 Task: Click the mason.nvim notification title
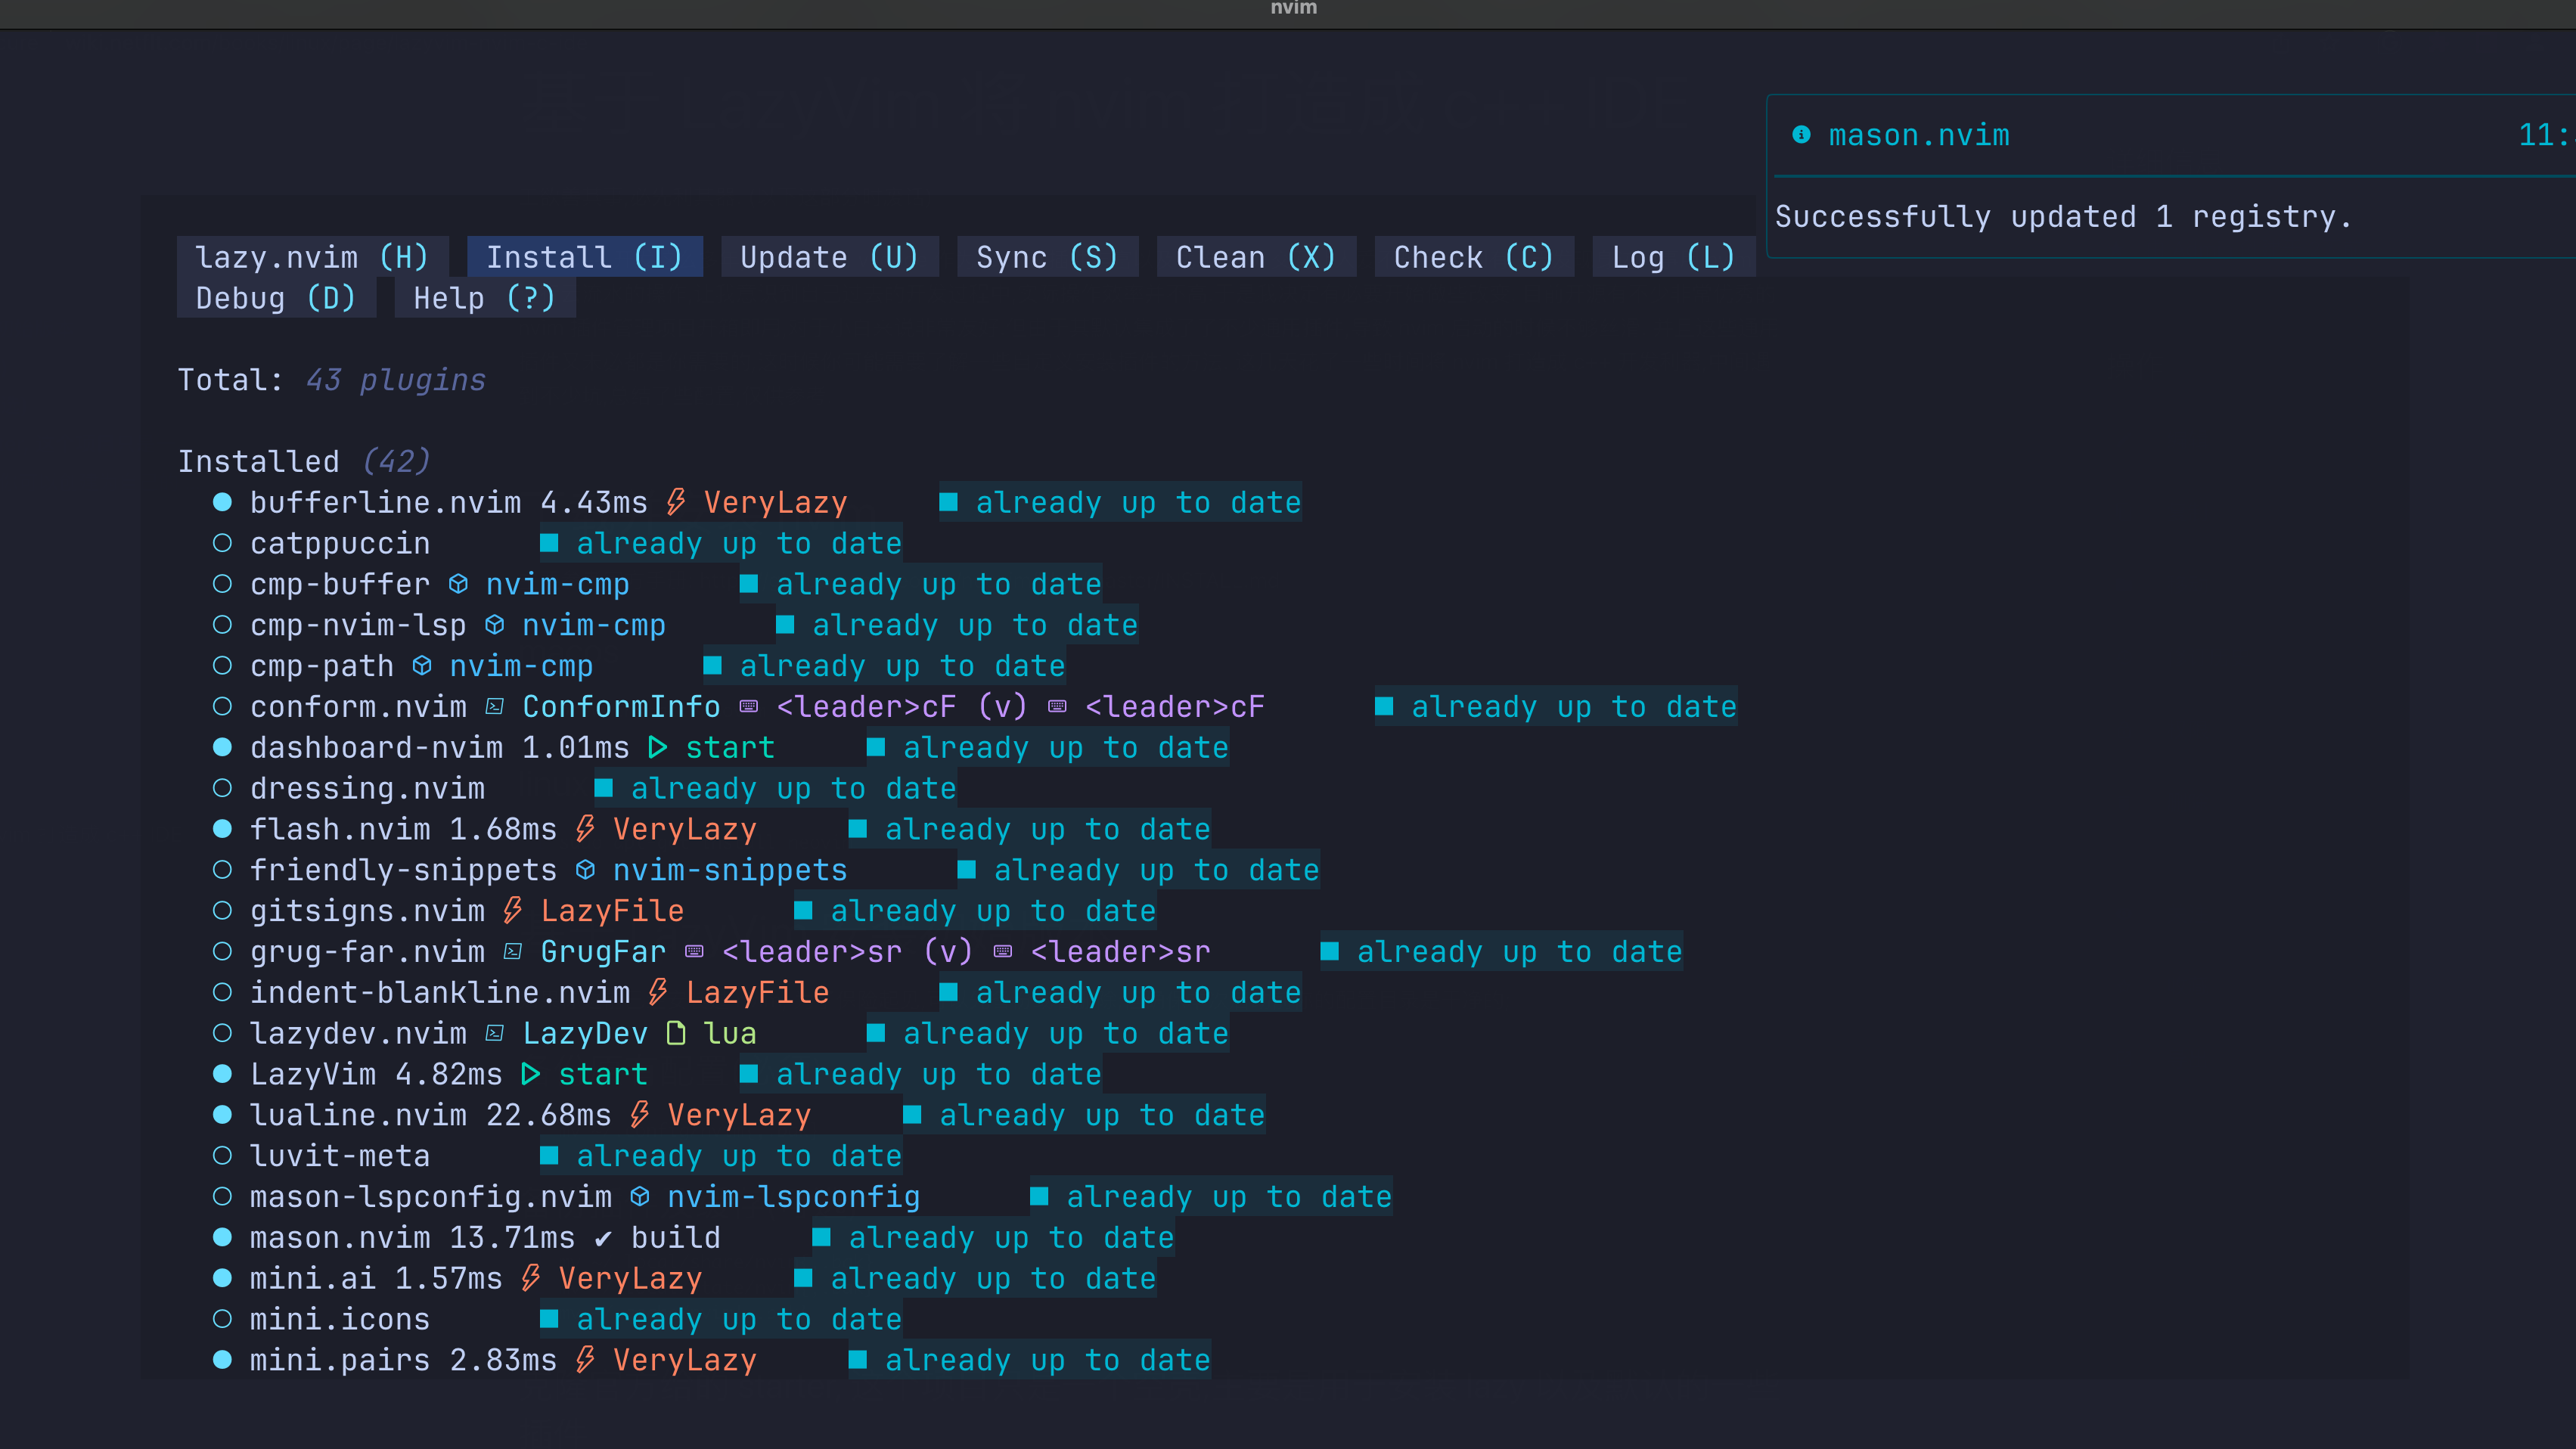point(1919,135)
